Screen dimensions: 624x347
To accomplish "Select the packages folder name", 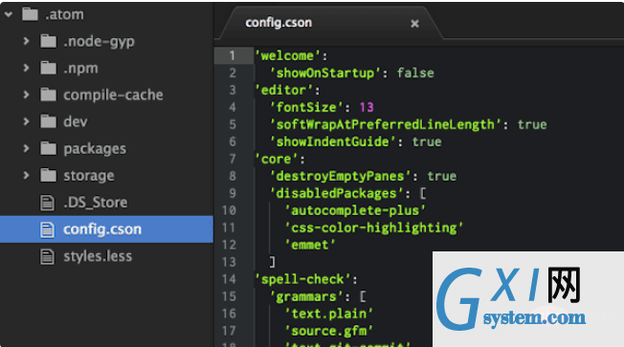I will click(95, 149).
